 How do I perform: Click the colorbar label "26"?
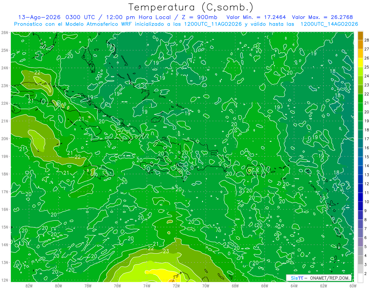tap(367, 58)
